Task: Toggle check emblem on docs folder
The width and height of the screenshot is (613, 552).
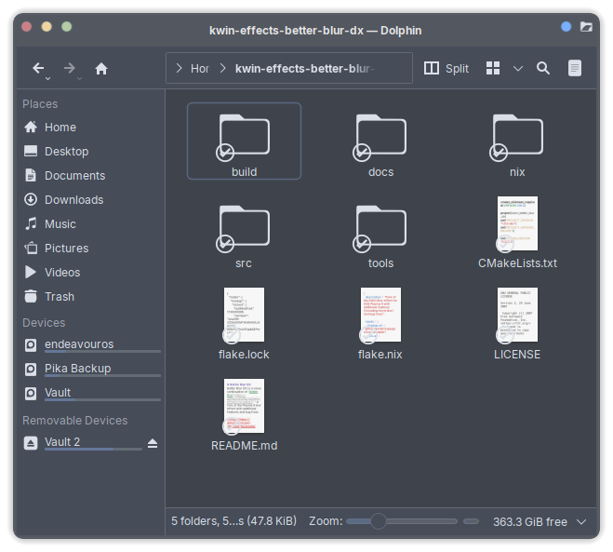Action: (362, 153)
